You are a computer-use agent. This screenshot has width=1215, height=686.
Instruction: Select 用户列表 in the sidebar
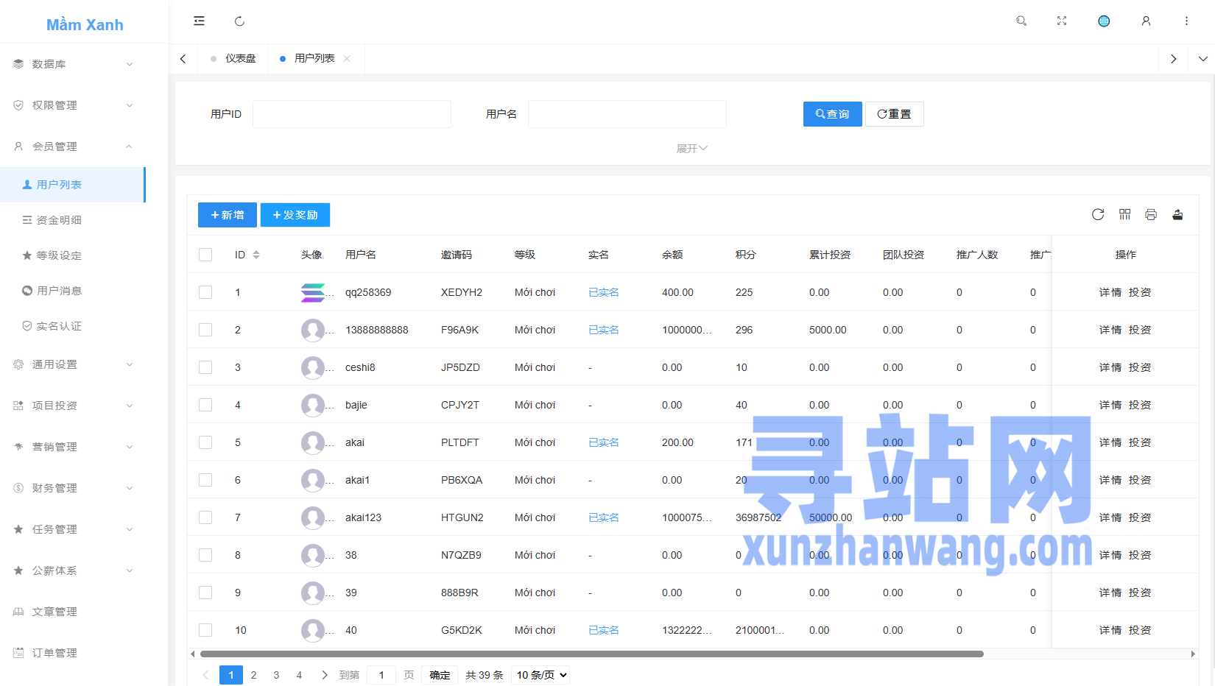(73, 185)
